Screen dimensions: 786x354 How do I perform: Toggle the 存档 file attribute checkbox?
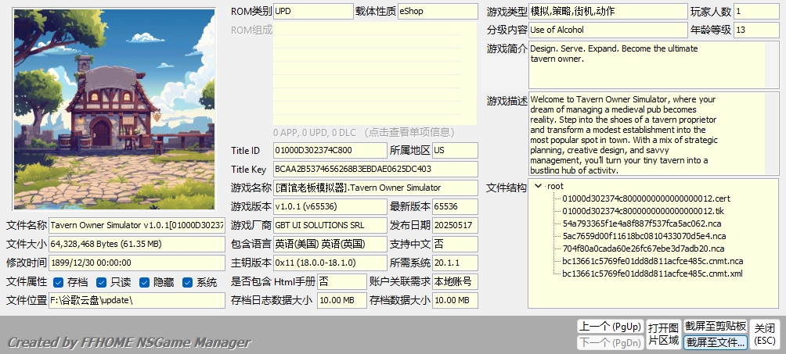point(58,282)
